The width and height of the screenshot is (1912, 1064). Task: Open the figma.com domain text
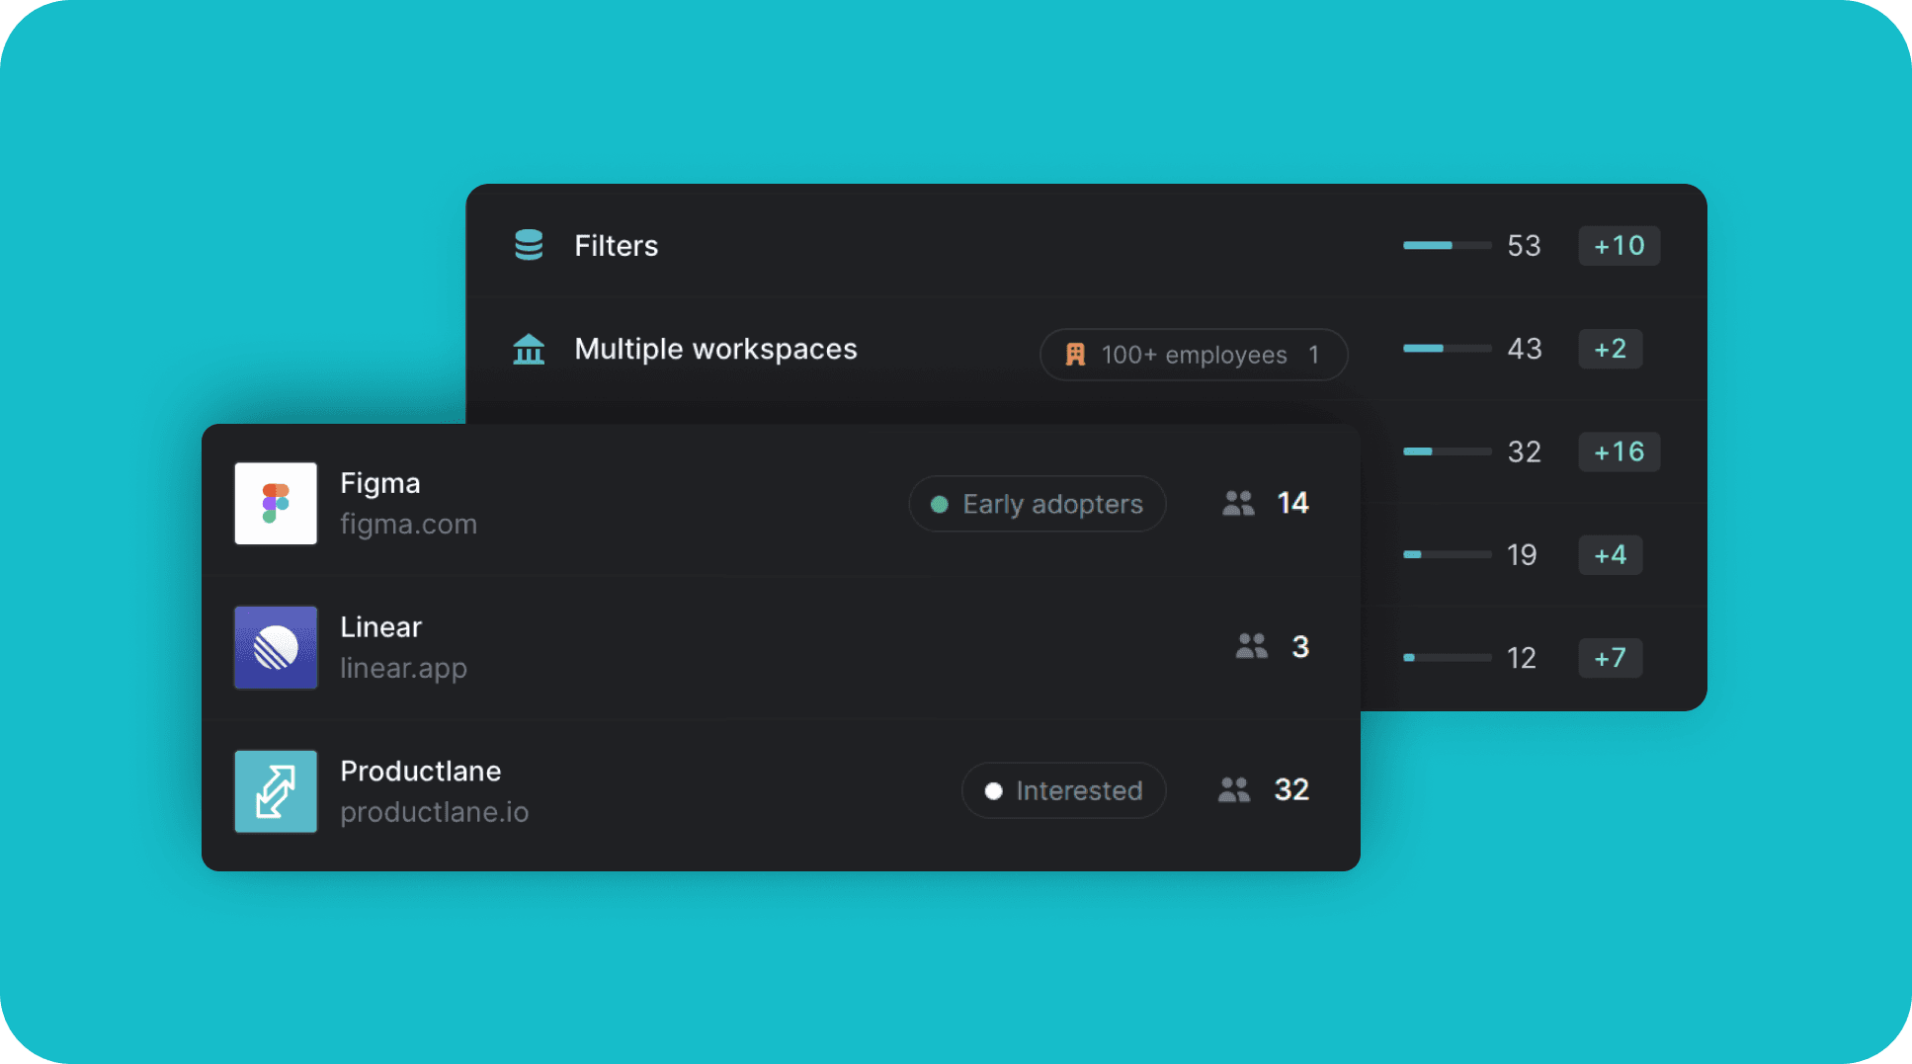click(x=408, y=524)
